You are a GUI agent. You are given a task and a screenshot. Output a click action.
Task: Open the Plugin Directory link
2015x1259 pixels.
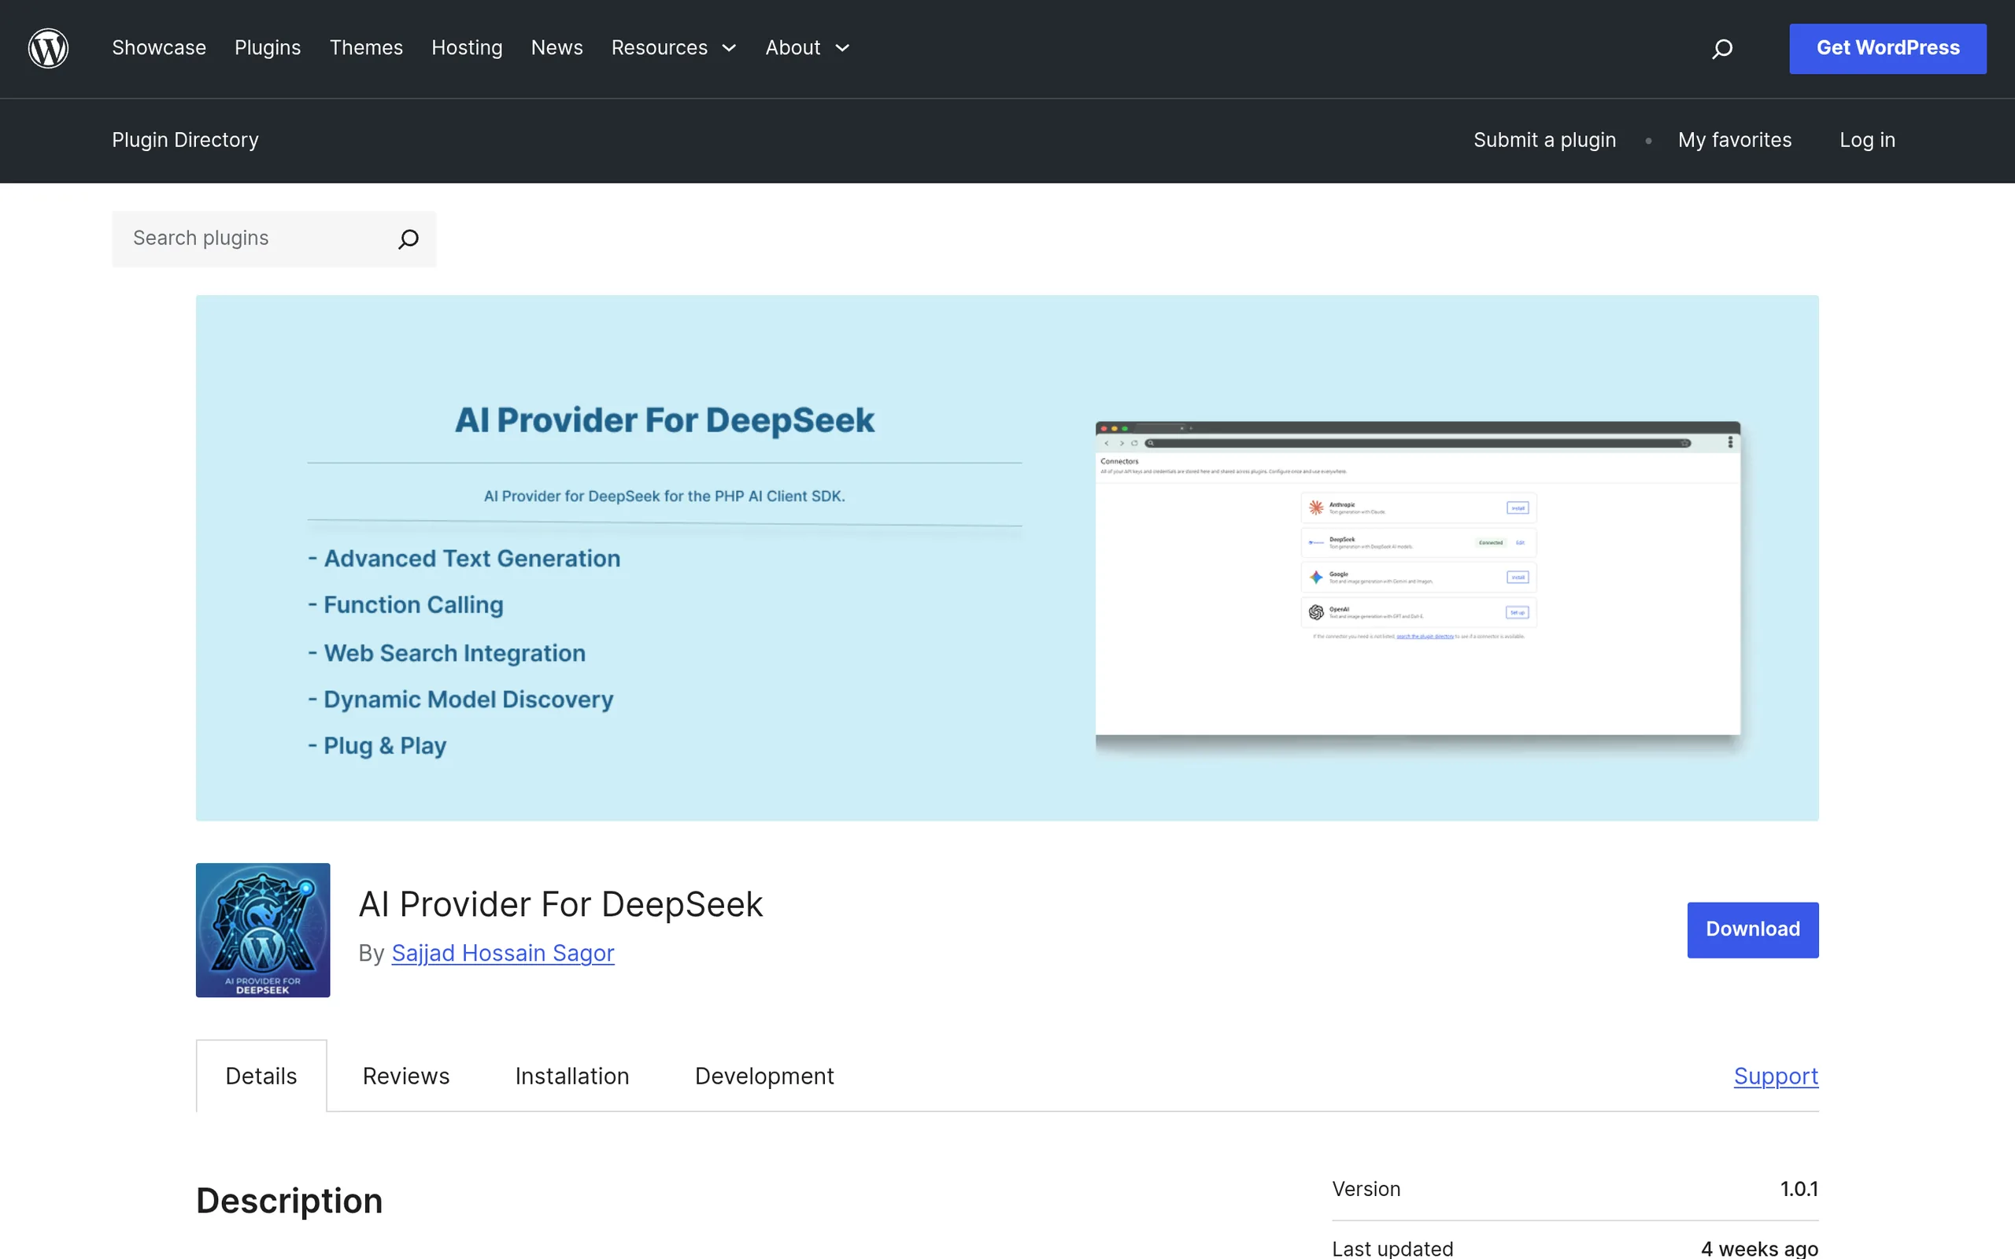186,140
